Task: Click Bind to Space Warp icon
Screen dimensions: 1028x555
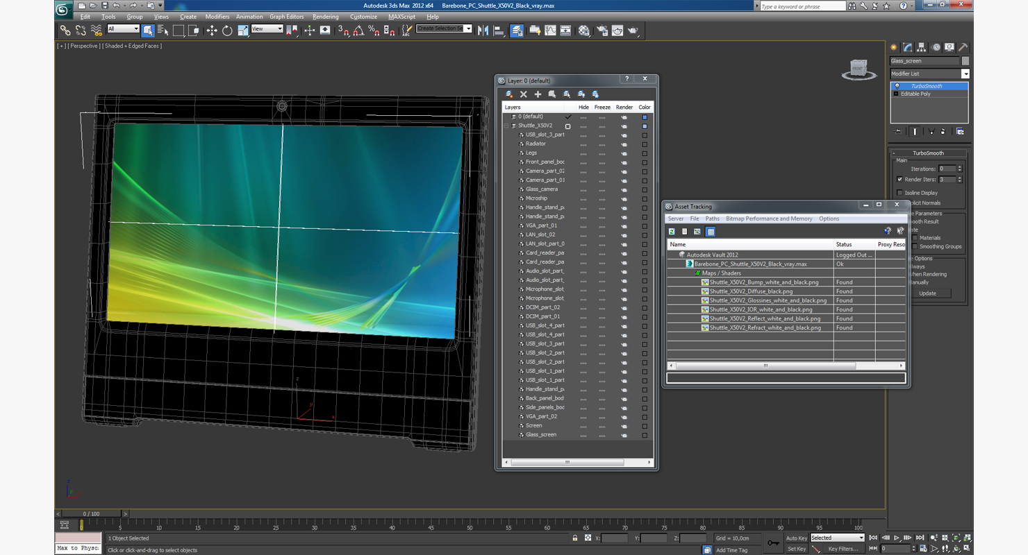Action: [96, 31]
